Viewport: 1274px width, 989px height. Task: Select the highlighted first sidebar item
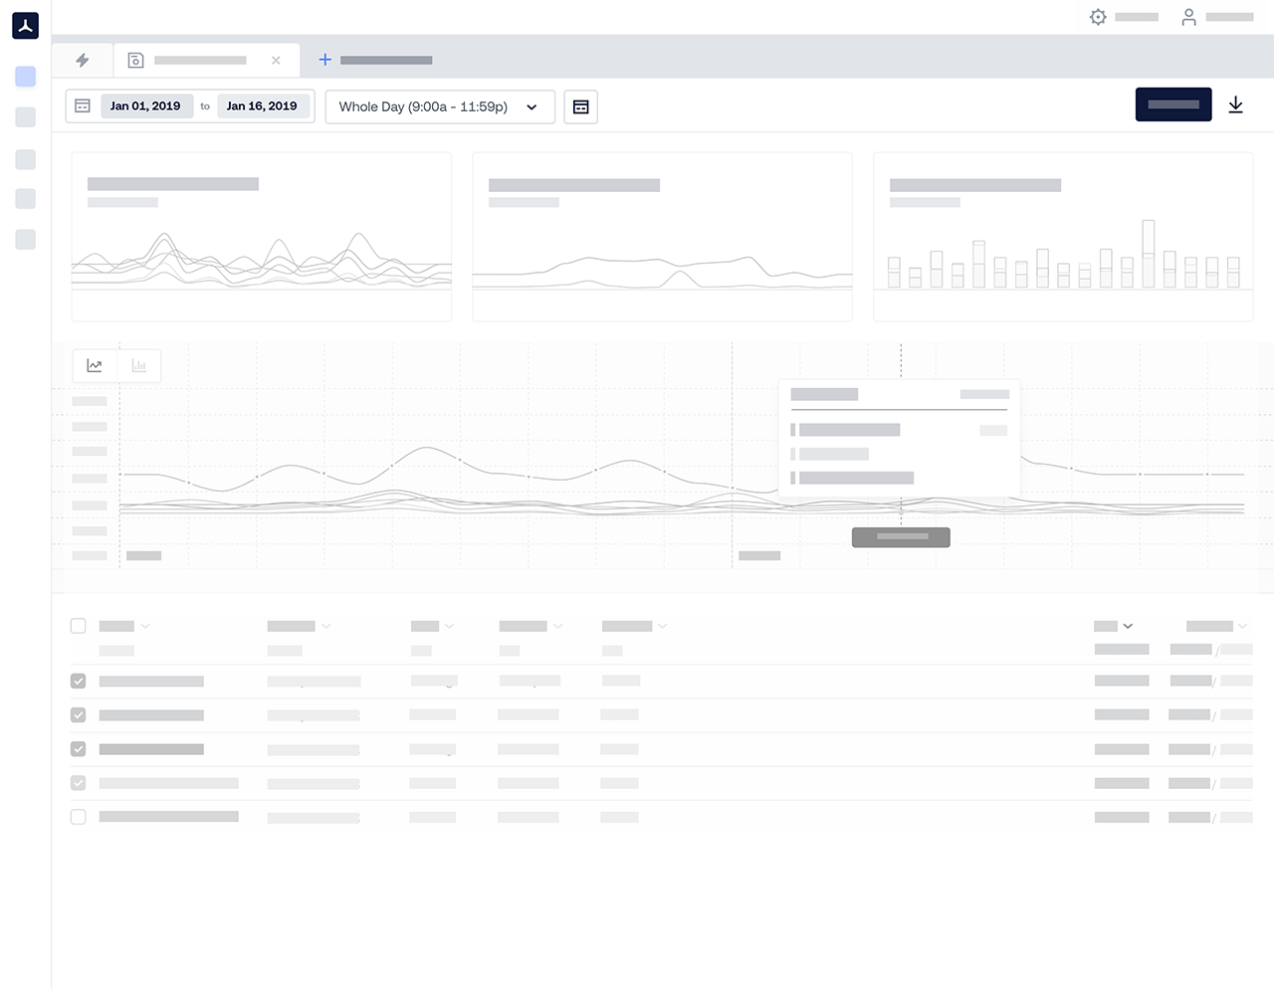tap(26, 77)
